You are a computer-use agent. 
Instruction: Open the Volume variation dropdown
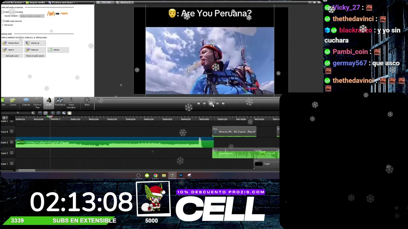point(32,16)
